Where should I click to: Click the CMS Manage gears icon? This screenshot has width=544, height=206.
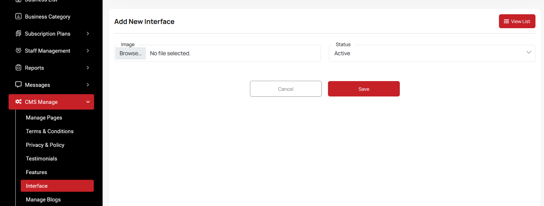coord(18,101)
